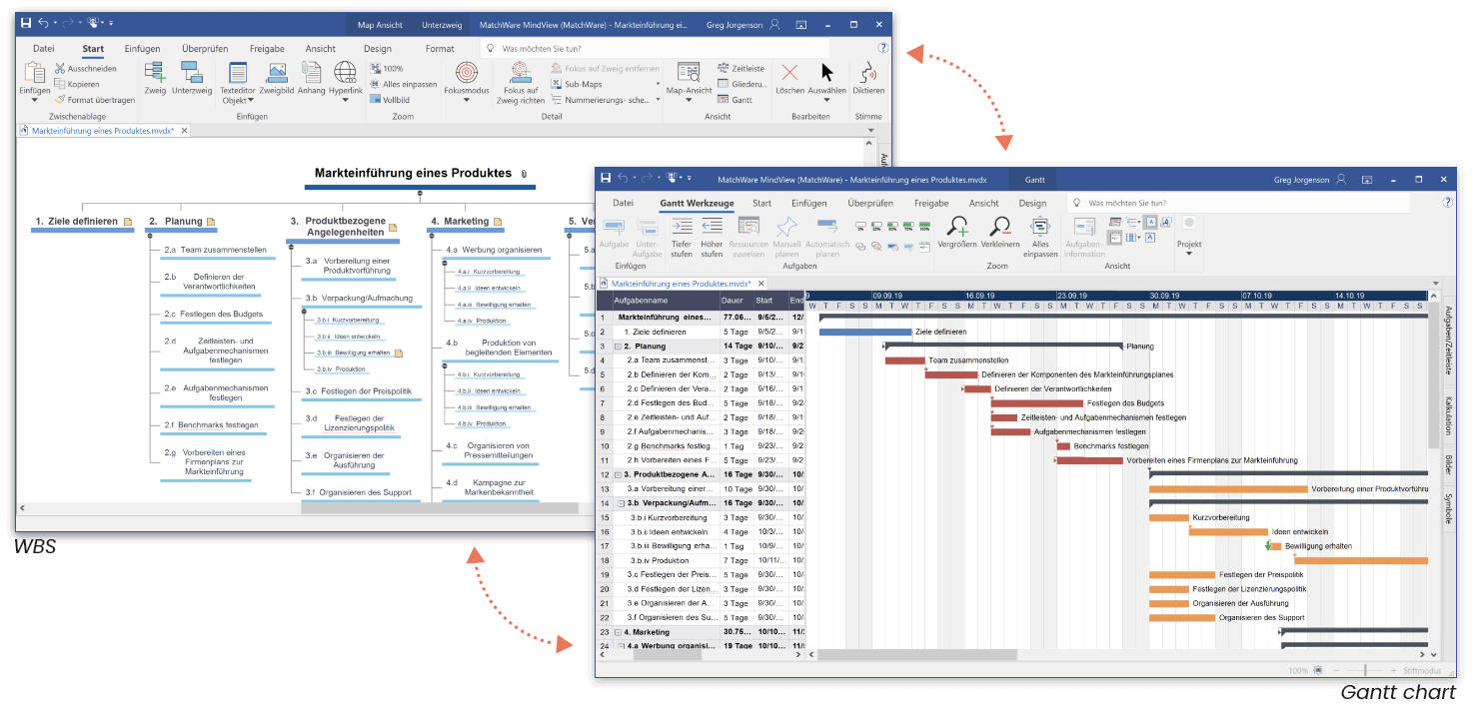Image resolution: width=1472 pixels, height=706 pixels.
Task: Click the Aufgabenname column header
Action: (665, 300)
